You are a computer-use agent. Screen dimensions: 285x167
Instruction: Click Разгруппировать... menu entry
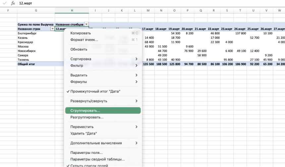tap(103, 117)
